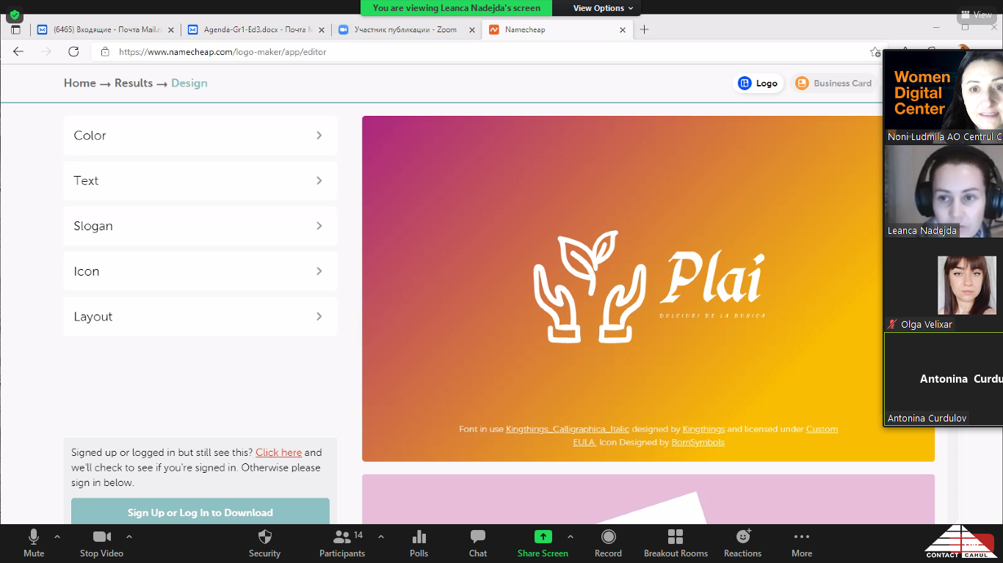The height and width of the screenshot is (563, 1003).
Task: Open the Chat panel icon
Action: [x=478, y=537]
